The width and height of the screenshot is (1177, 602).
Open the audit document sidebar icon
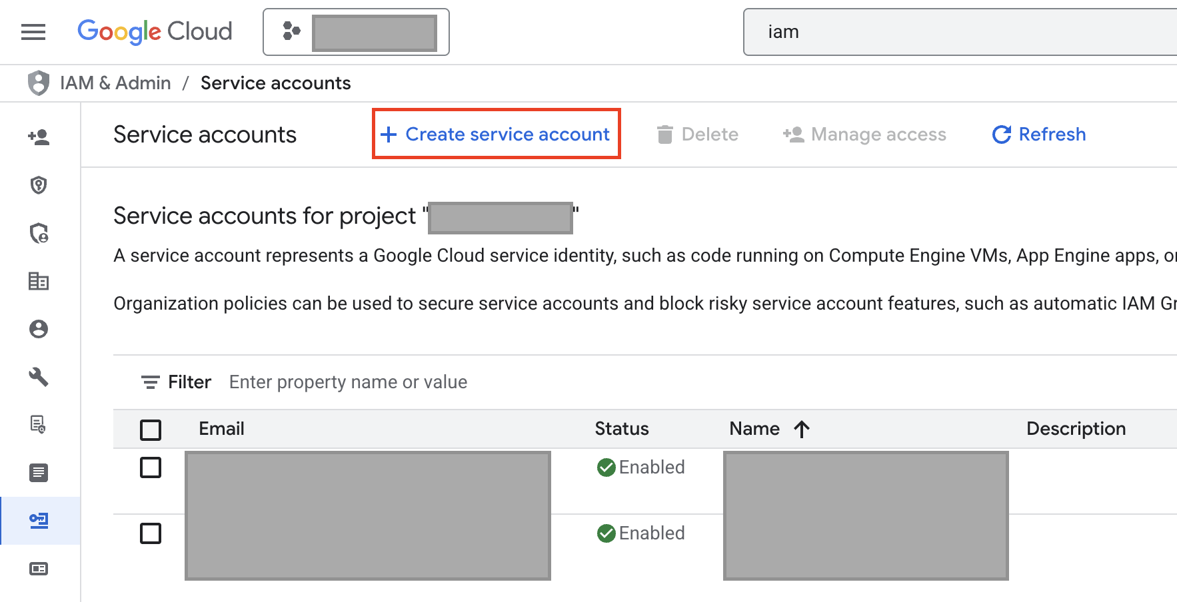(39, 424)
